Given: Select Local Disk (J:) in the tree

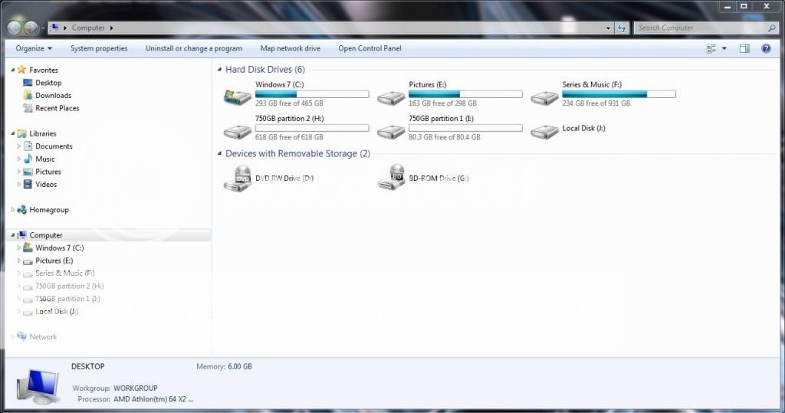Looking at the screenshot, I should [x=57, y=311].
